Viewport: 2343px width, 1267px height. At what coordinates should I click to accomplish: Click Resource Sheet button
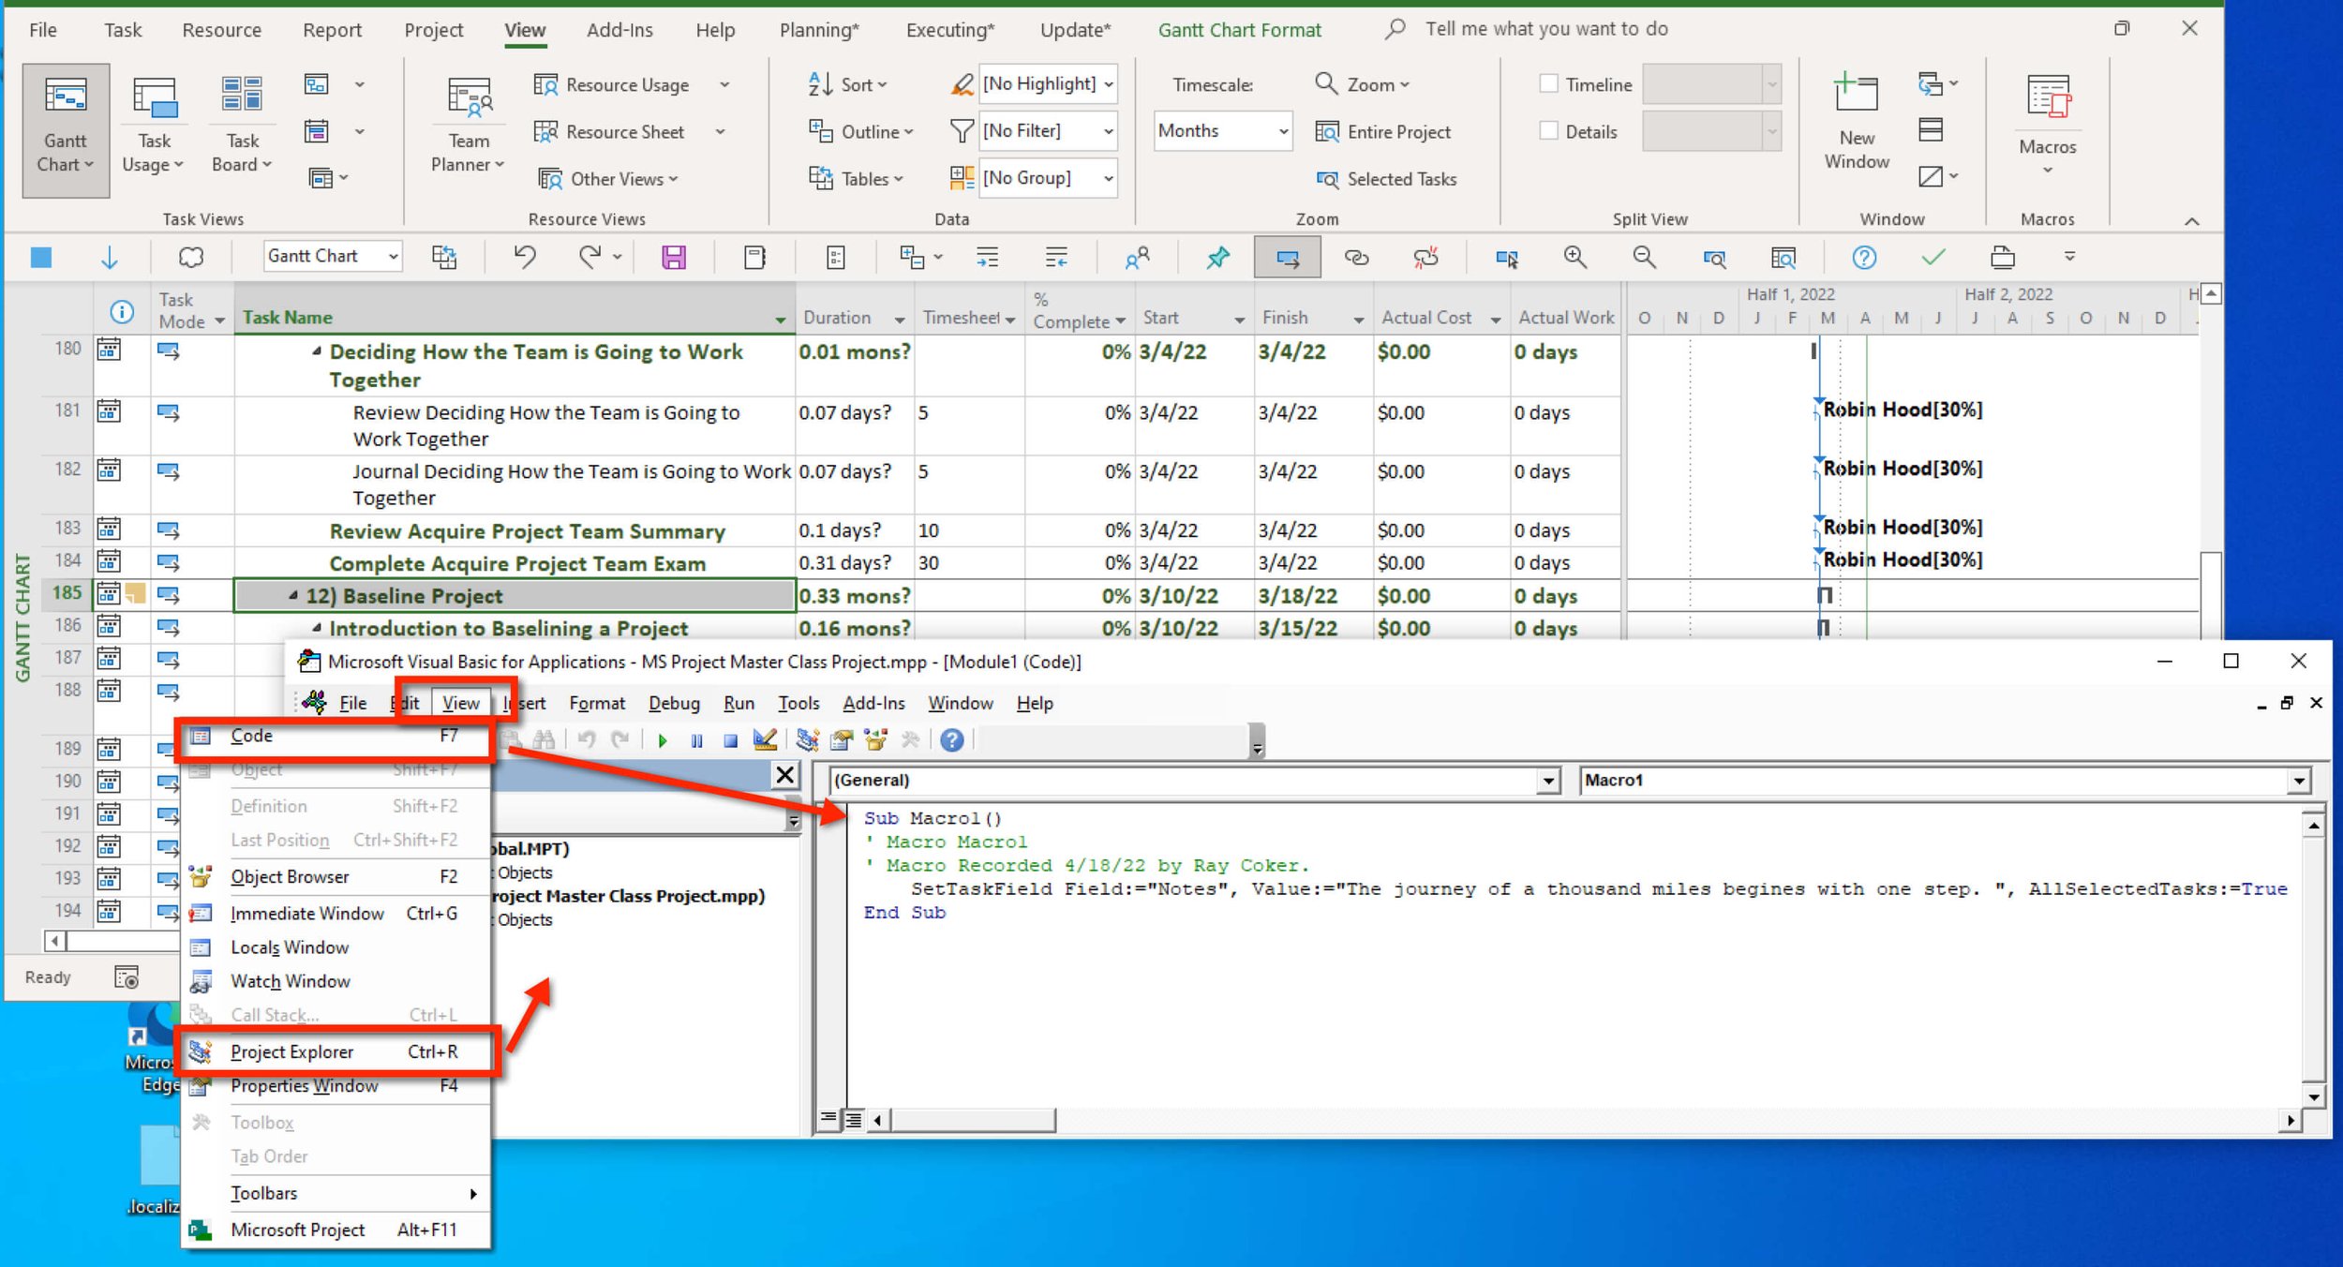609,132
